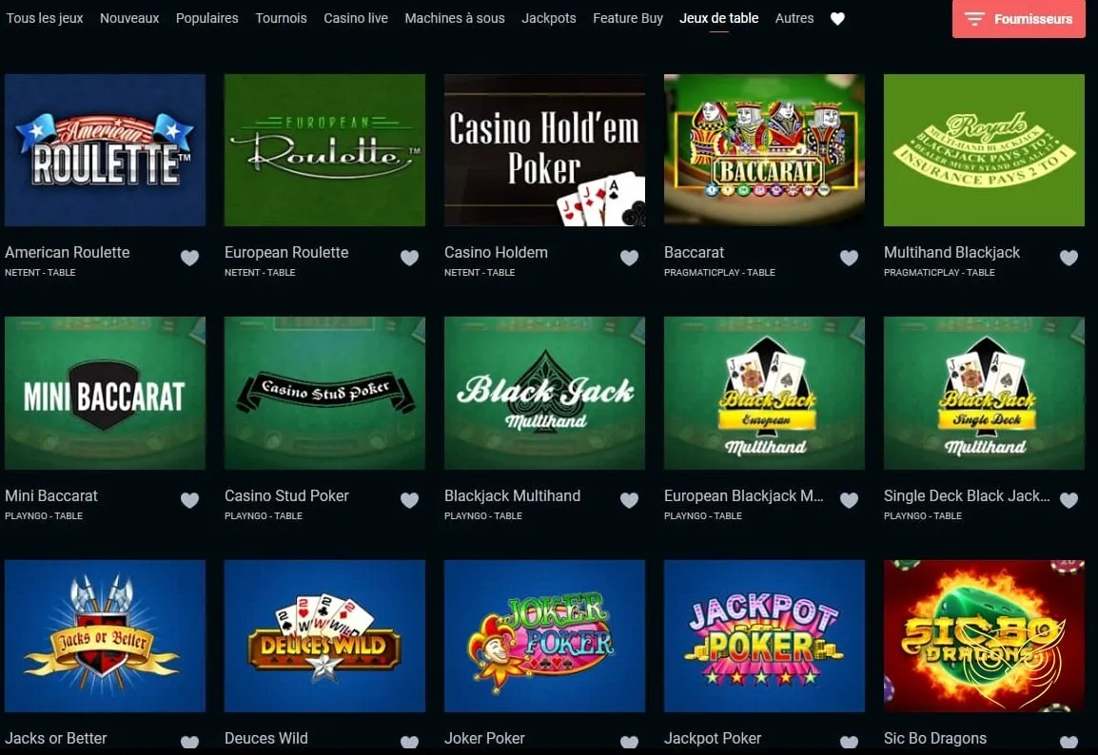
Task: Open the Feature Buy category
Action: coord(628,18)
